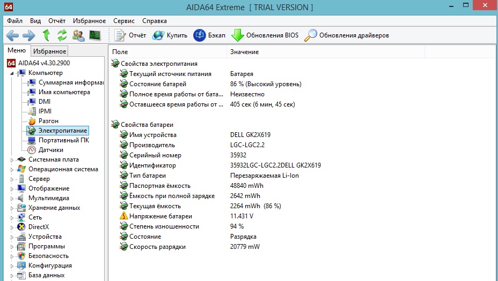This screenshot has height=281, width=498.
Task: Open the users management toolbar icon
Action: coord(78,35)
